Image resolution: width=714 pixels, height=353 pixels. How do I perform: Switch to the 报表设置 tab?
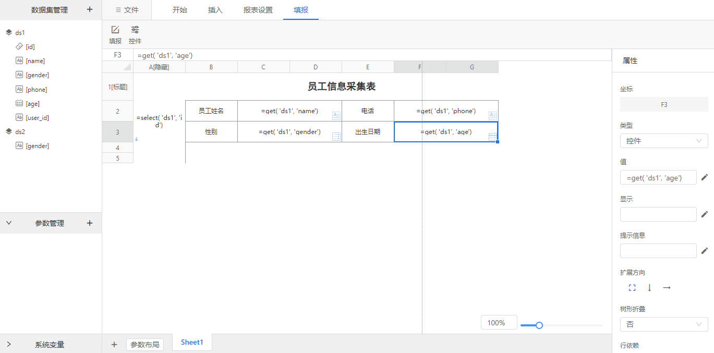(x=258, y=10)
